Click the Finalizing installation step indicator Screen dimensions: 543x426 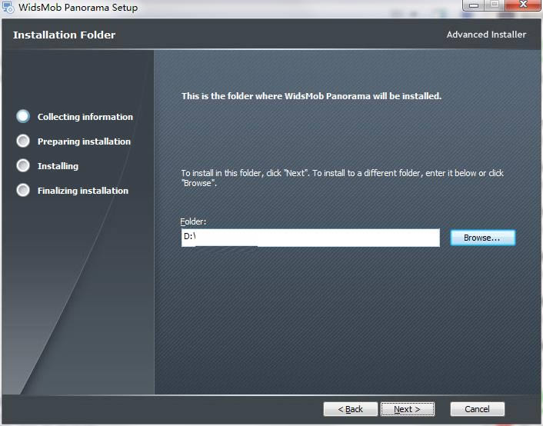[23, 190]
